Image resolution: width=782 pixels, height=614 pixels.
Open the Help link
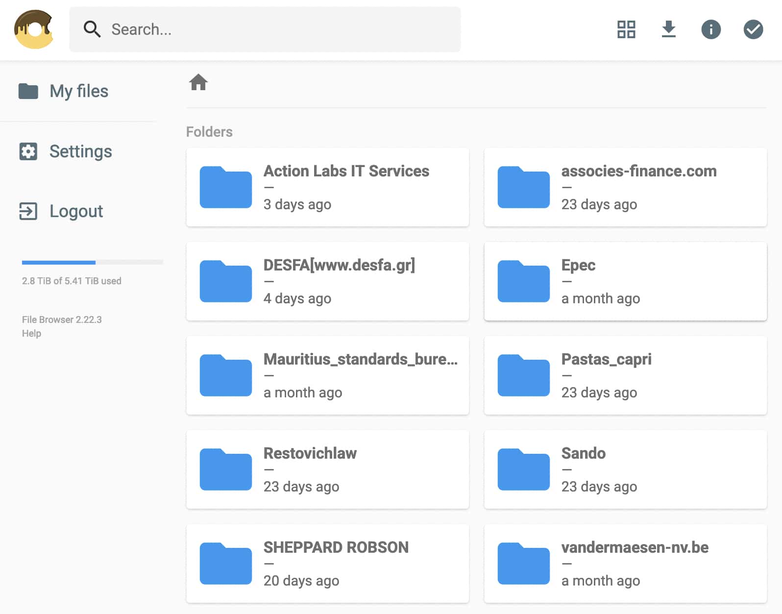[31, 333]
